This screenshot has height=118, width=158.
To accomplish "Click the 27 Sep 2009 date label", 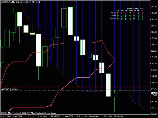I will coord(119,116).
